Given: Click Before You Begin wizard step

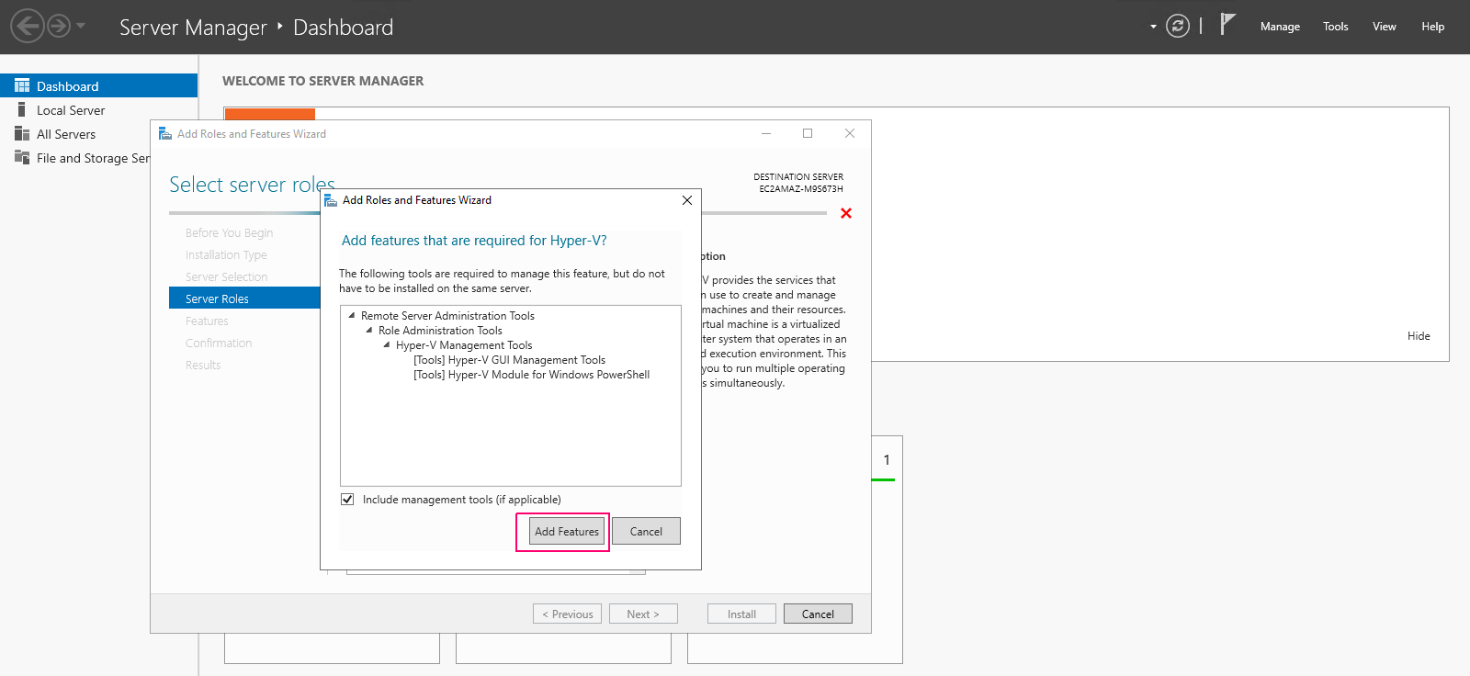Looking at the screenshot, I should (x=229, y=233).
